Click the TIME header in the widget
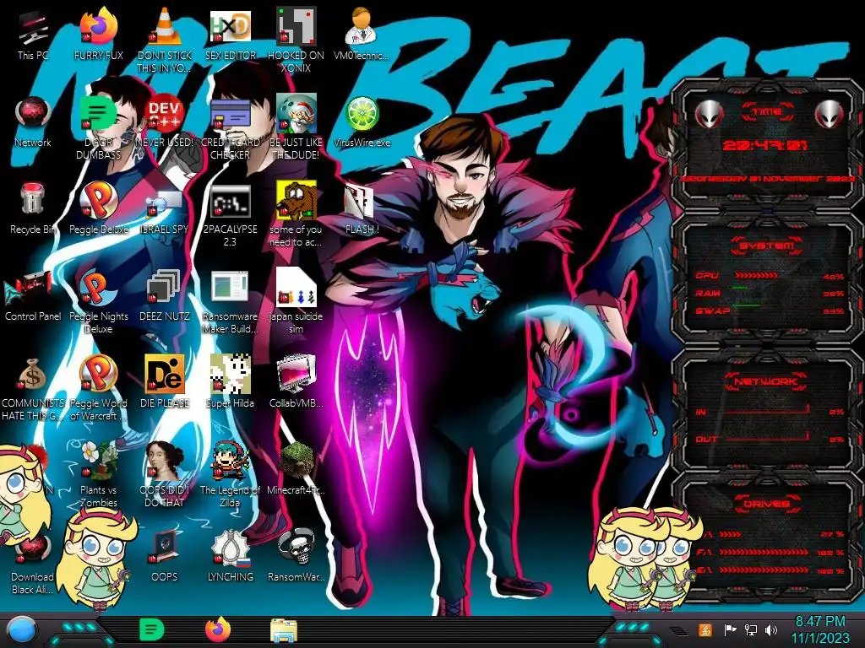 [767, 112]
